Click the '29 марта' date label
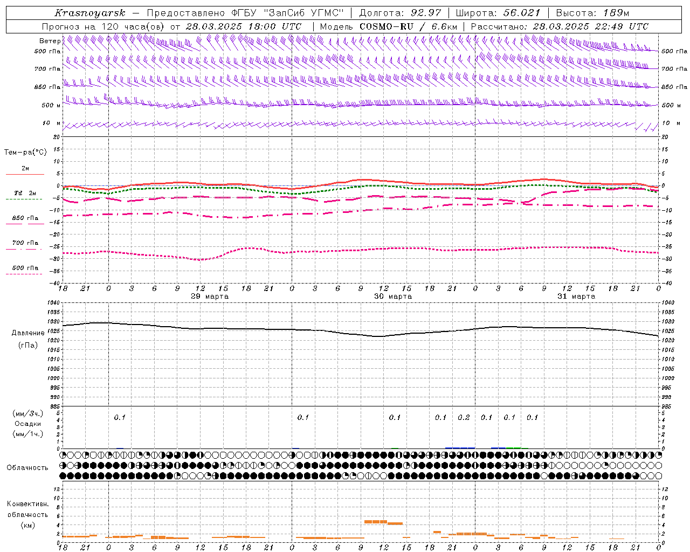The width and height of the screenshot is (690, 552). point(210,296)
